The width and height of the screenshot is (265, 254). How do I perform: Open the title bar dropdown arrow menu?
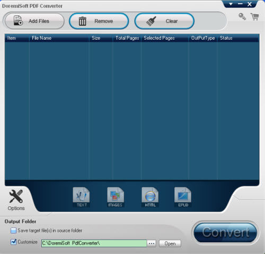[231, 4]
